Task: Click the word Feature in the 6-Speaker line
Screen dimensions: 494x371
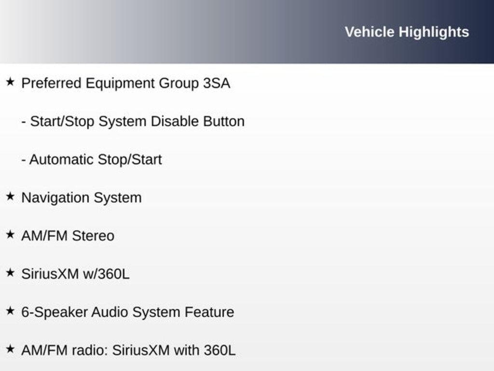Action: [x=209, y=312]
